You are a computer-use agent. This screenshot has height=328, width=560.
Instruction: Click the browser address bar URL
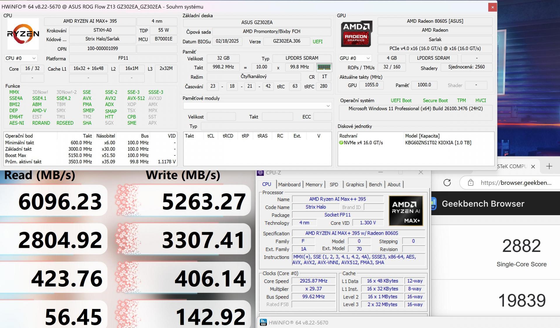point(516,183)
